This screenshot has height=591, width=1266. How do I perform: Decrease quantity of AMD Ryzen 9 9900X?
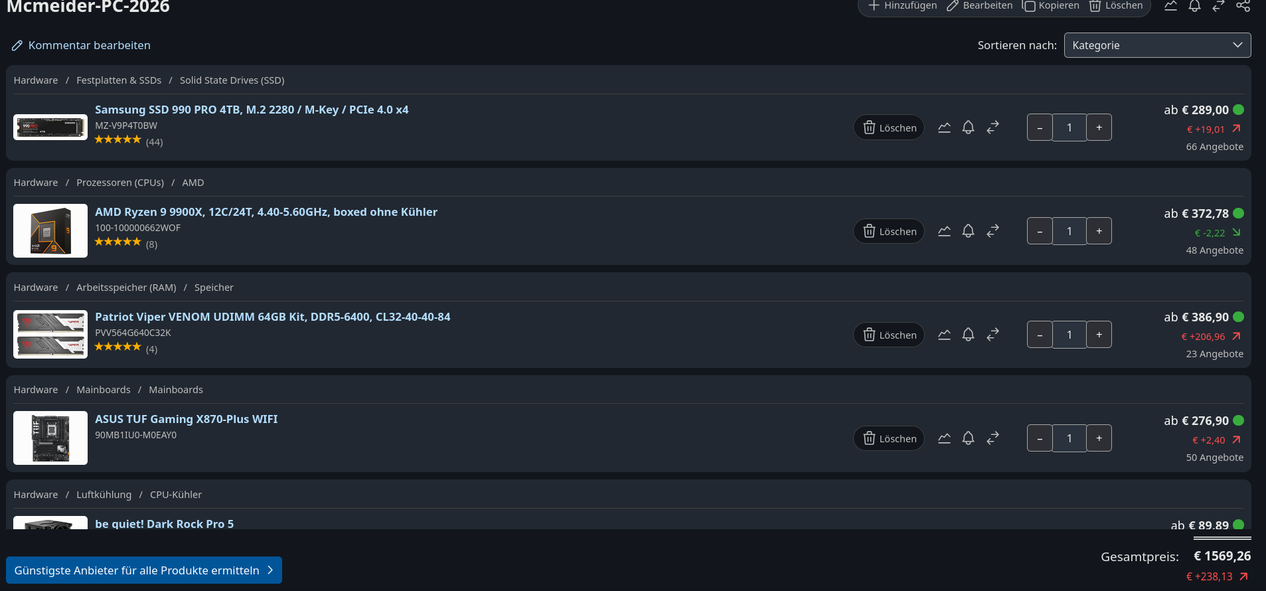(1040, 231)
